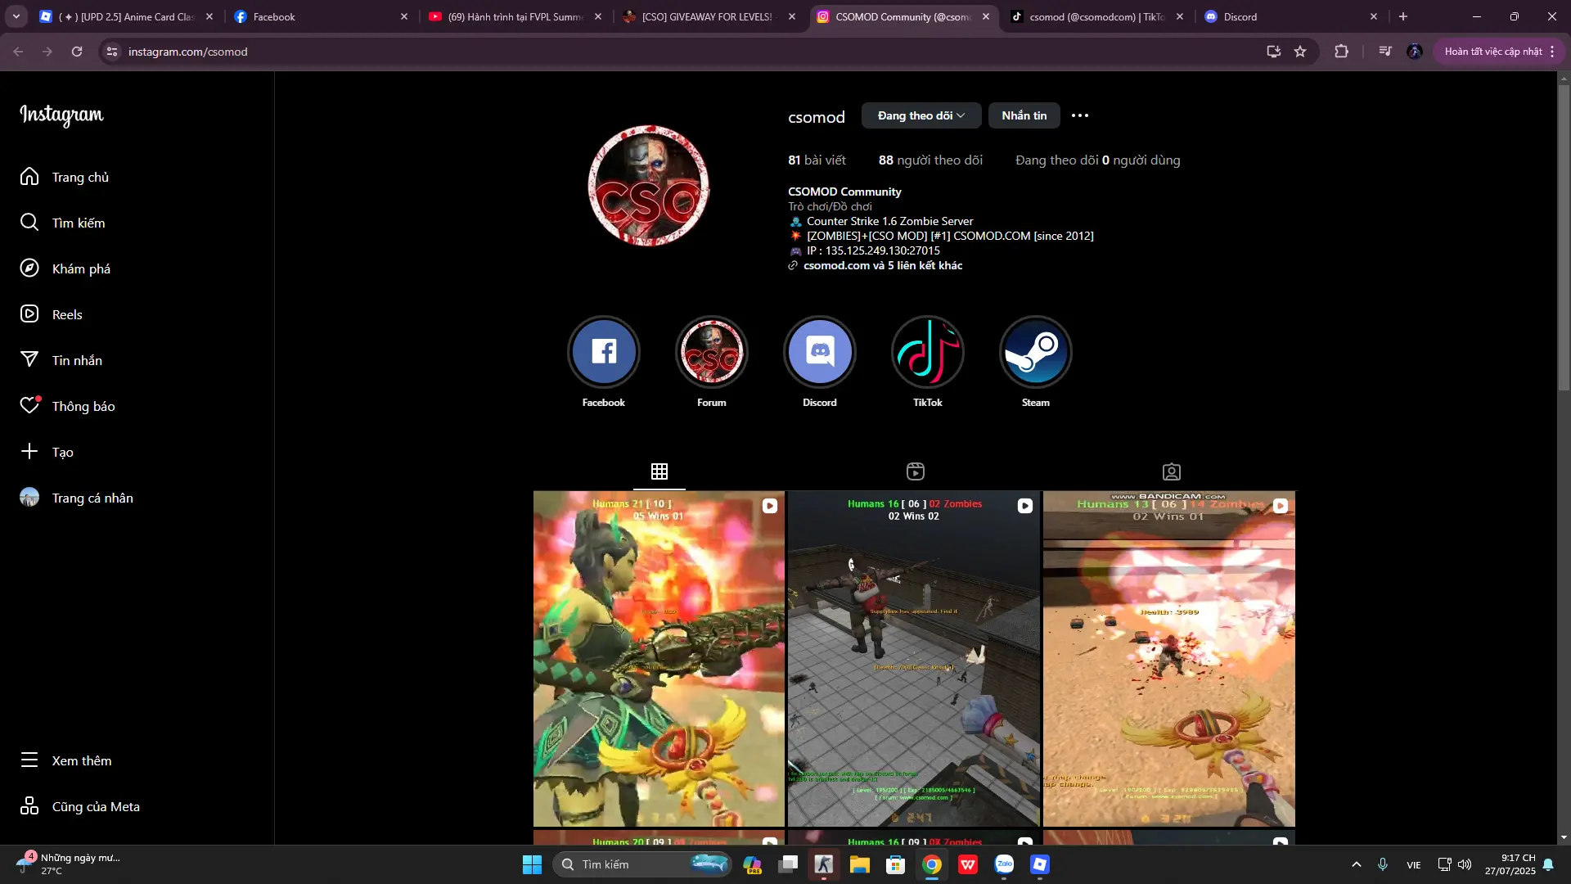
Task: Click the page vertical scrollbar
Action: tap(1564, 237)
